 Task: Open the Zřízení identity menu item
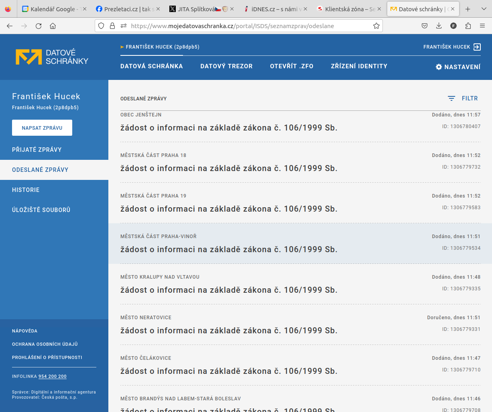(359, 66)
